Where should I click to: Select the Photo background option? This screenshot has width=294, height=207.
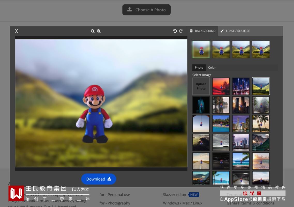point(199,68)
